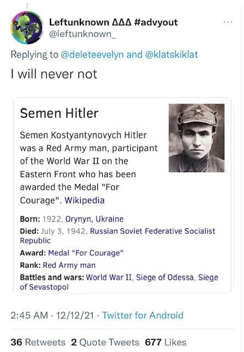Open the Twitter for Android source link

(x=143, y=315)
